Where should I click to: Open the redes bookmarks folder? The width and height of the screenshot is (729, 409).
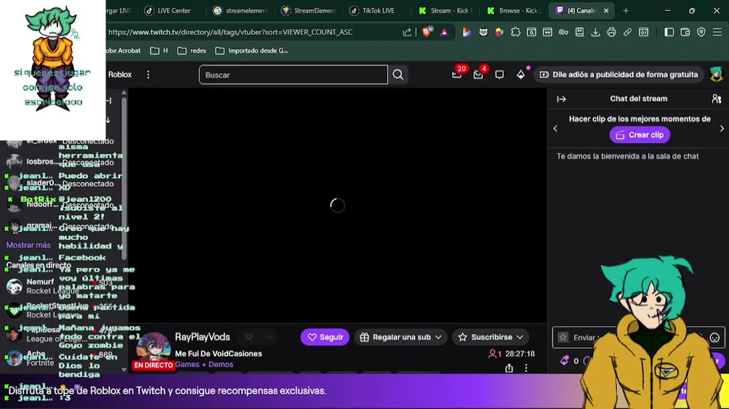click(x=192, y=51)
